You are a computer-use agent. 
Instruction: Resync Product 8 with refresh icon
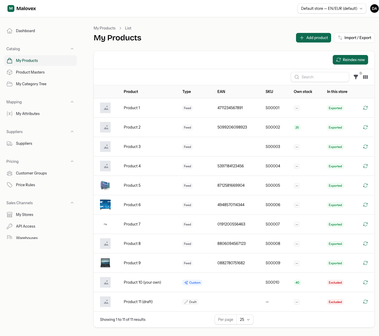pyautogui.click(x=365, y=244)
